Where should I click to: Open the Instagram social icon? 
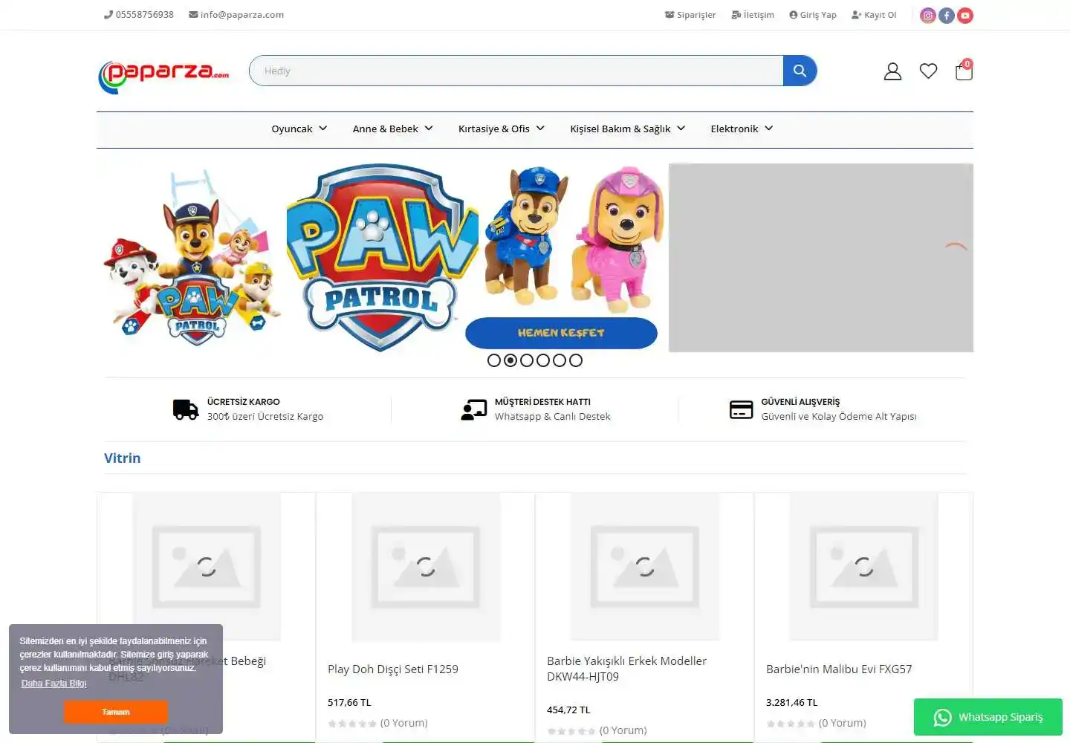(x=928, y=15)
